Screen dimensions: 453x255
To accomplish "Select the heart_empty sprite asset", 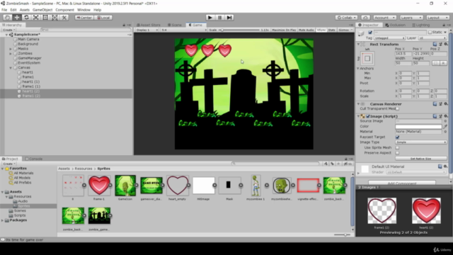I will pos(178,186).
